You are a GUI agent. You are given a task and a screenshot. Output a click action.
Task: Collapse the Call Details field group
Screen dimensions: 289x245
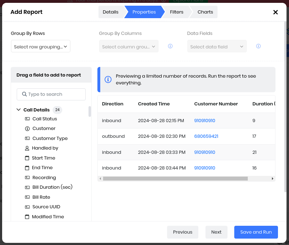(19, 110)
